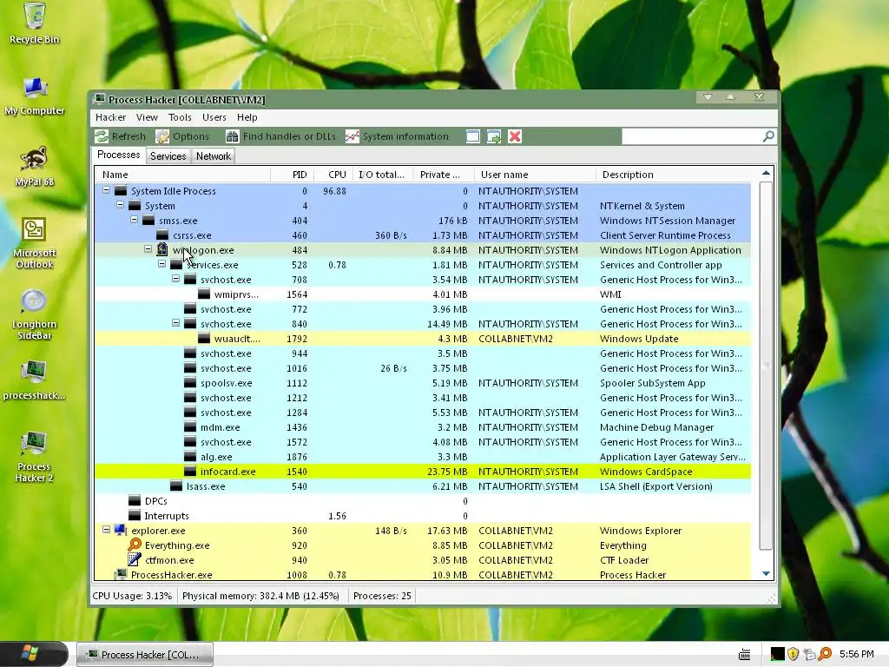Collapse the System Idle Process tree node

[x=106, y=190]
